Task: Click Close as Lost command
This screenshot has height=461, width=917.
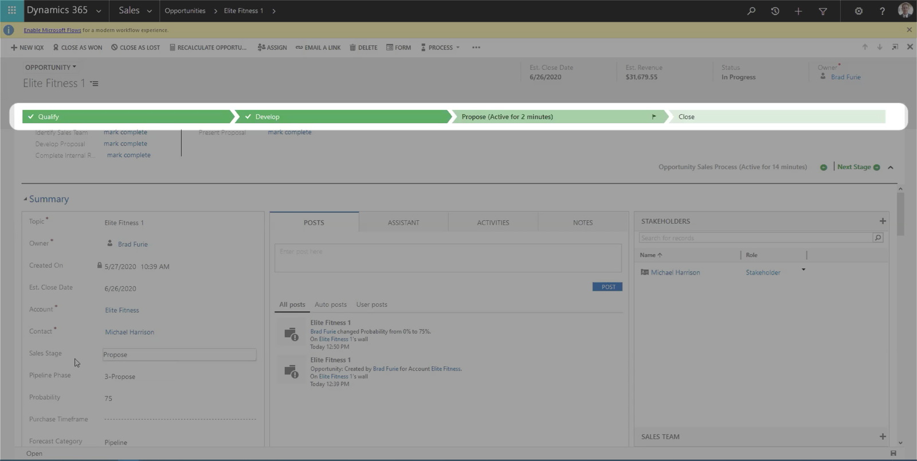Action: coord(135,48)
